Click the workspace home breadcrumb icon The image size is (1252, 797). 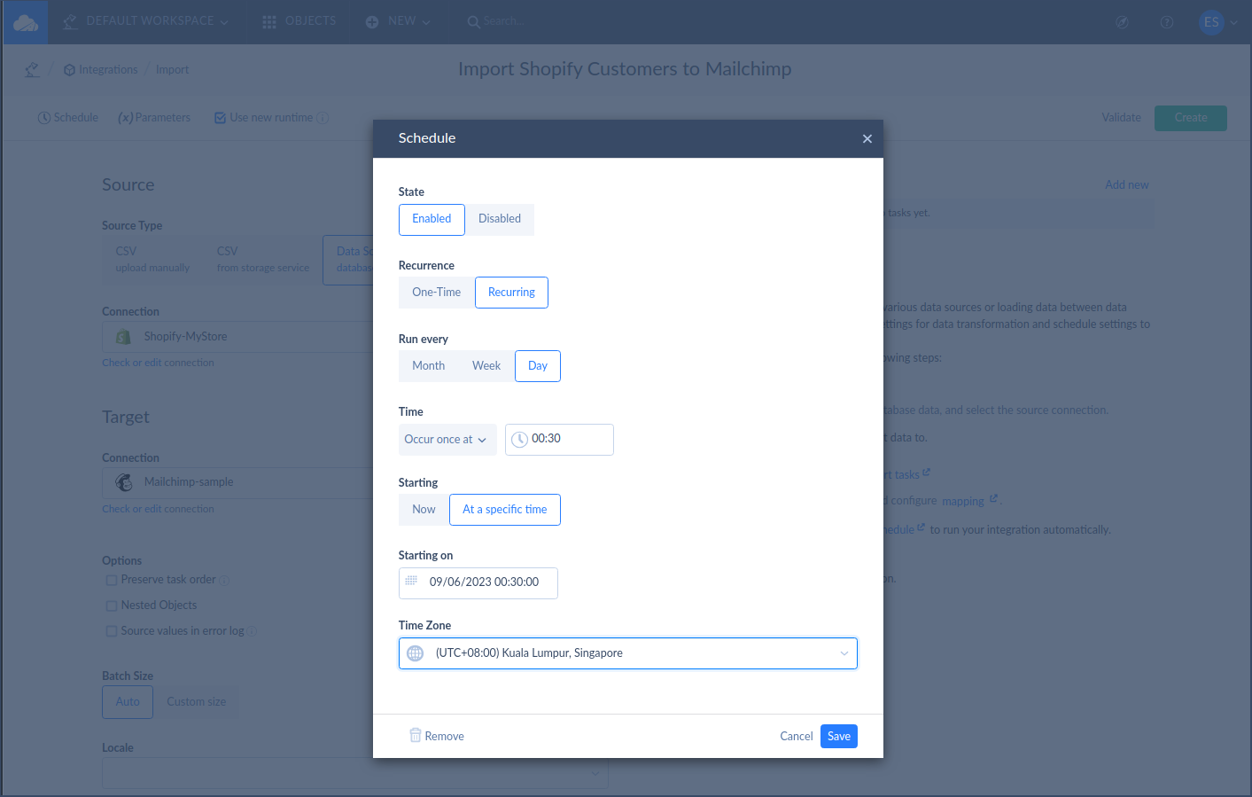click(32, 69)
